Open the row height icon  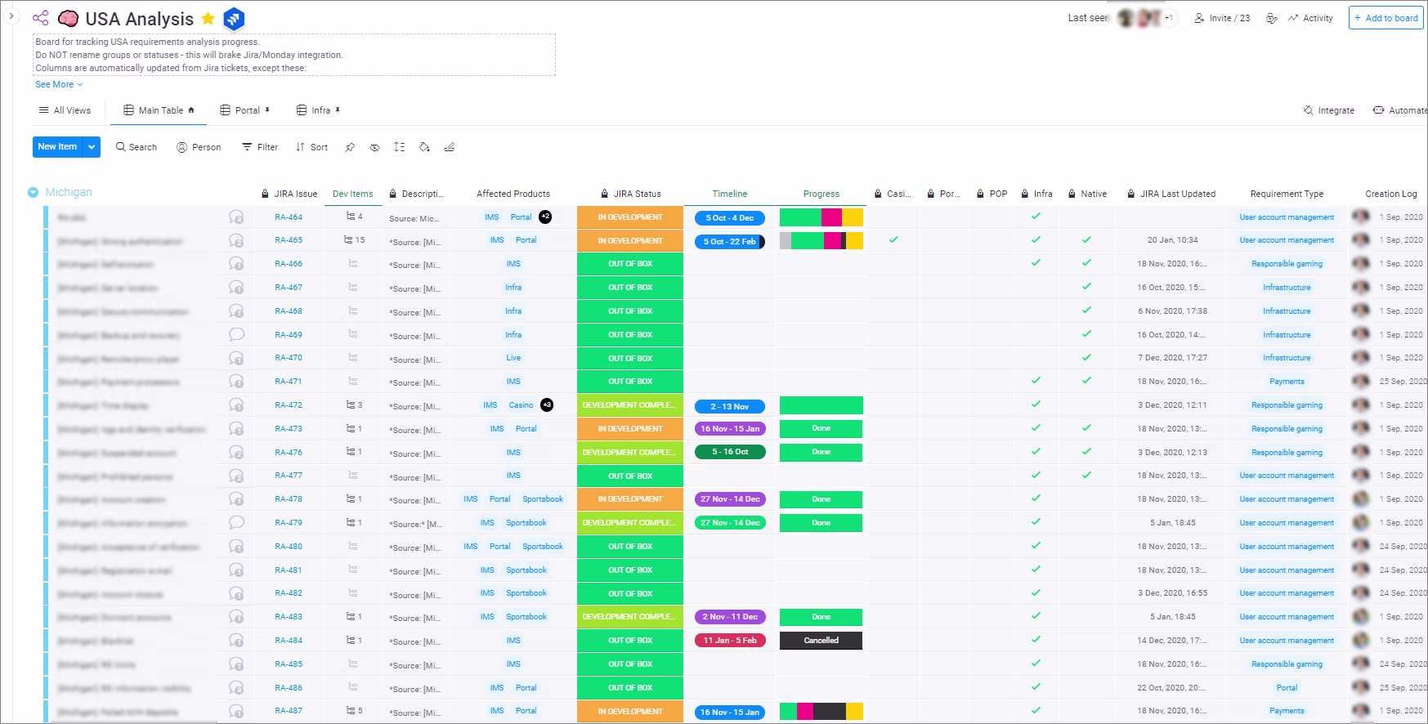[x=399, y=147]
